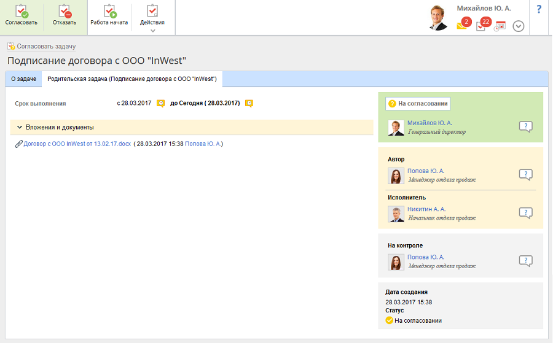Click the help question mark icon
The width and height of the screenshot is (553, 343).
coord(539,9)
